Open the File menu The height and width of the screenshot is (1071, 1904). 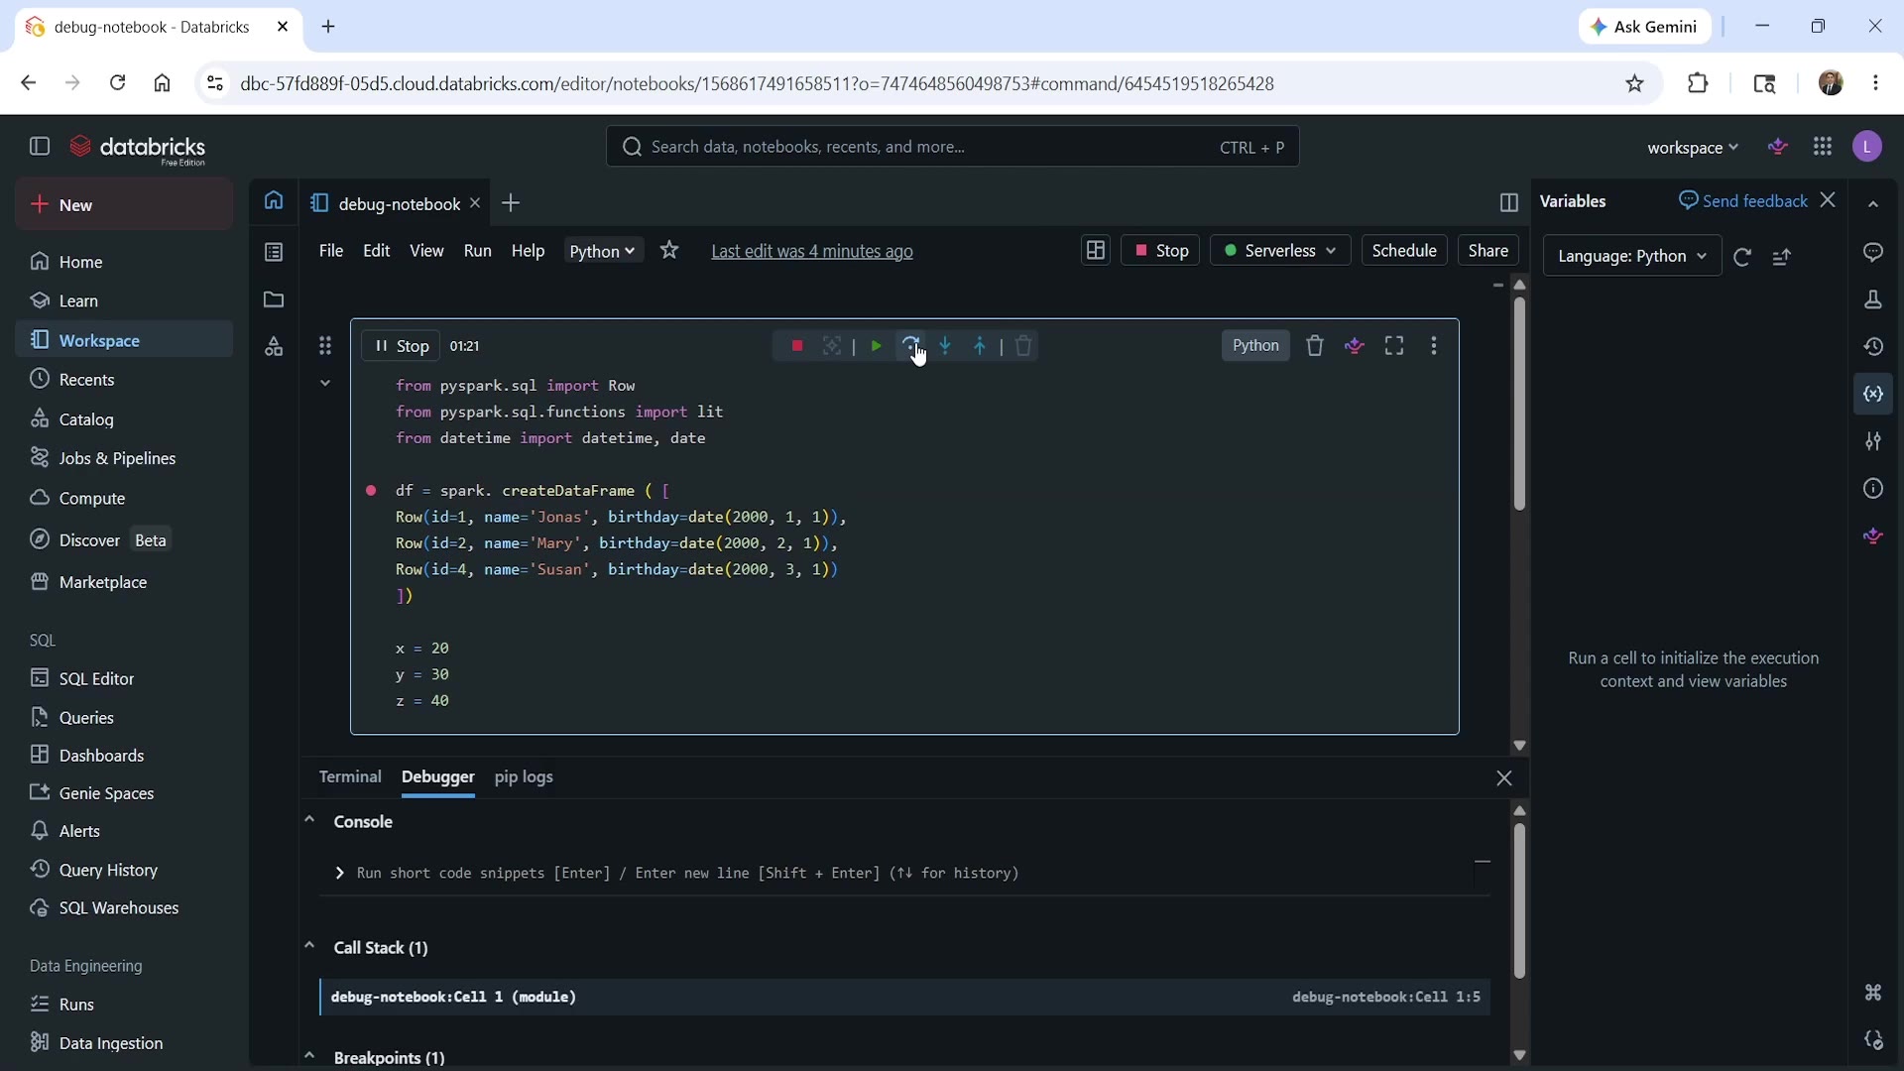[x=331, y=251]
